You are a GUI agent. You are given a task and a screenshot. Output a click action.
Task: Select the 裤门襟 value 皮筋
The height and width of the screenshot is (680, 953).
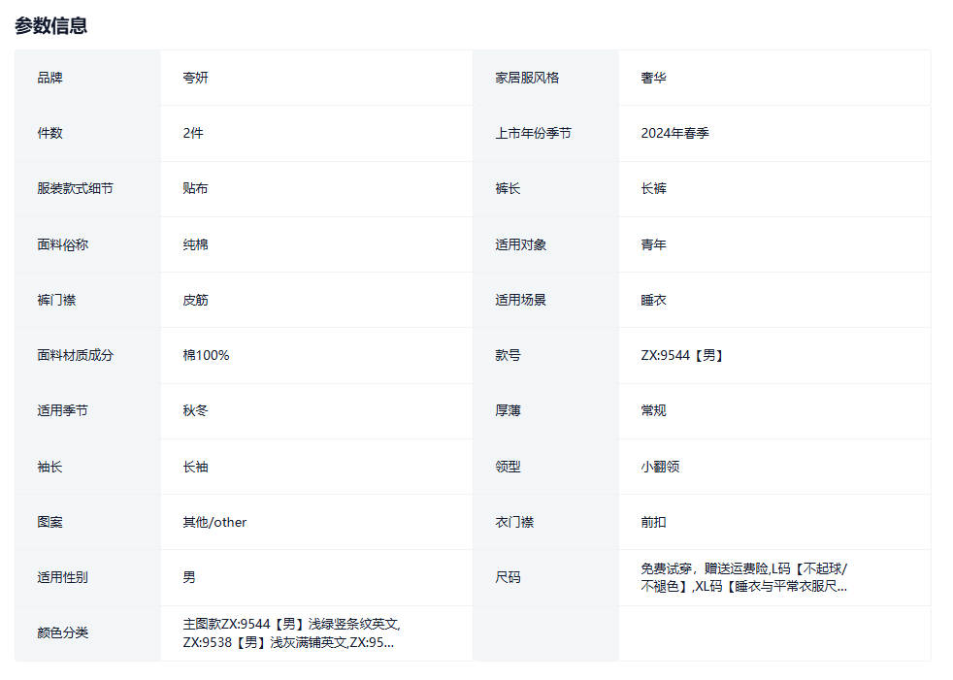[x=195, y=300]
